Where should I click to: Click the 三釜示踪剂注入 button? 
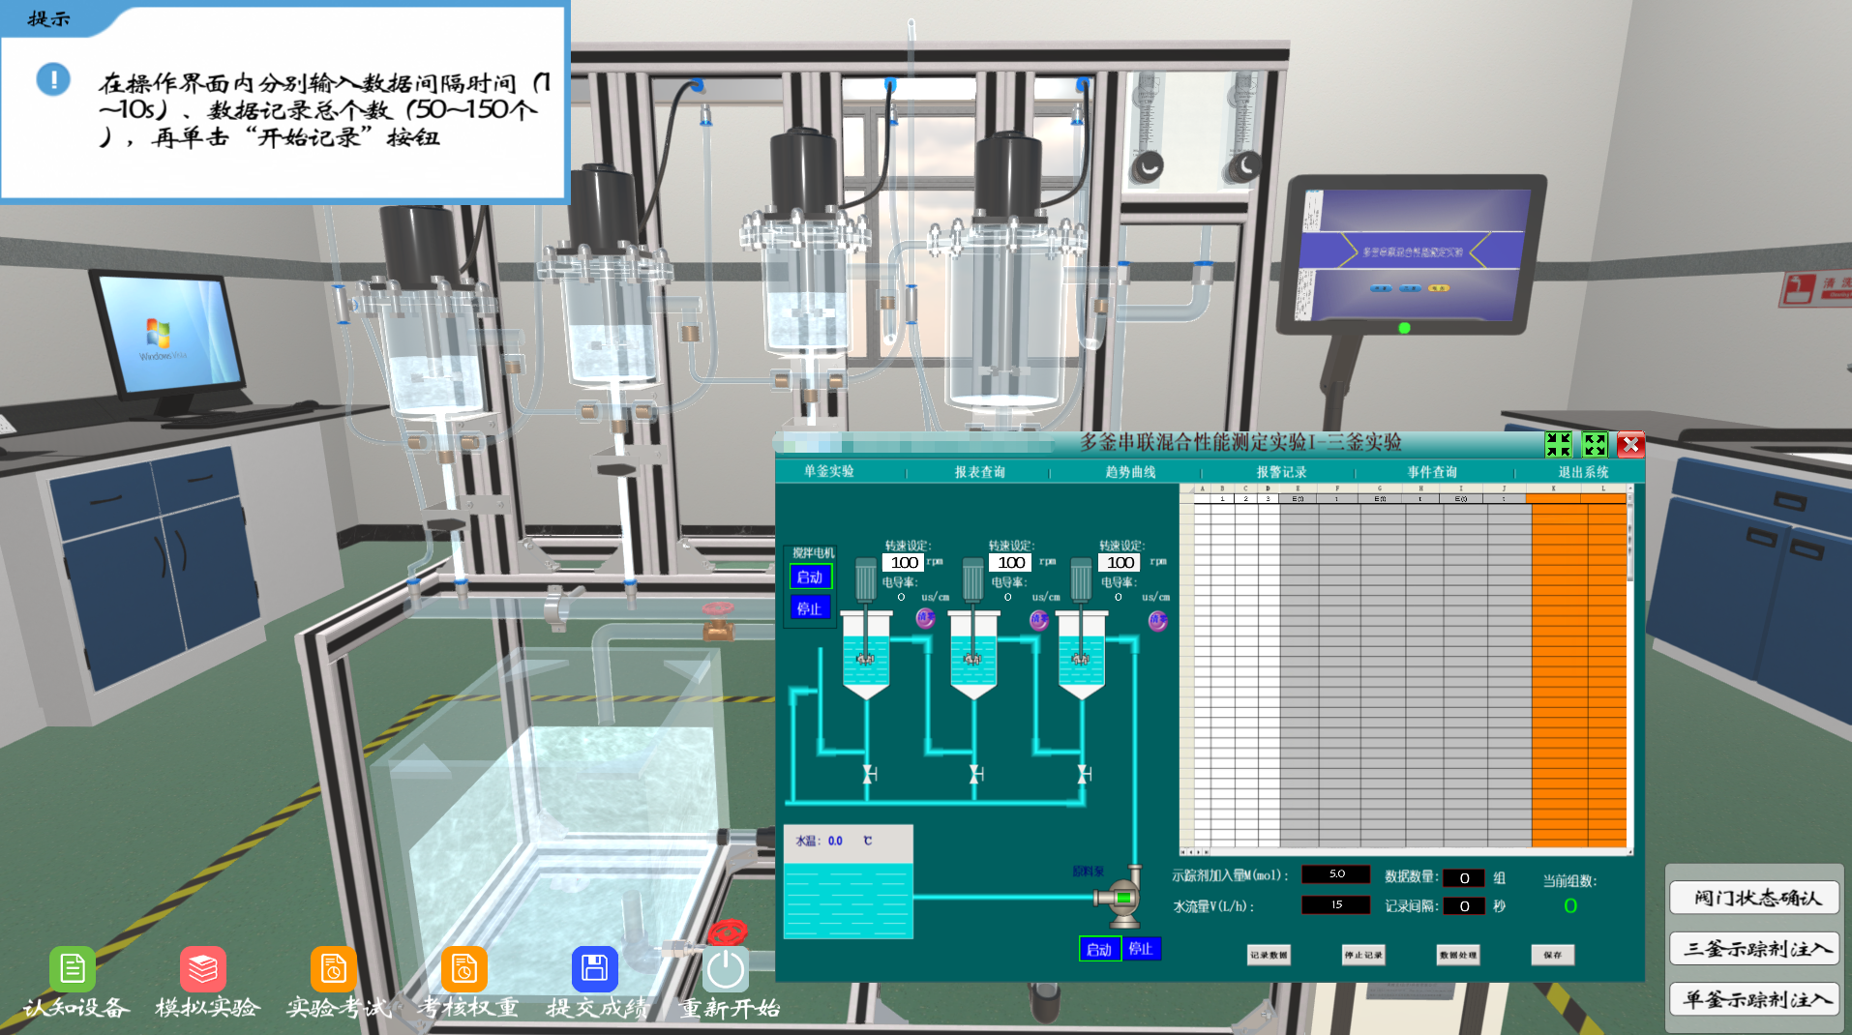(x=1754, y=949)
